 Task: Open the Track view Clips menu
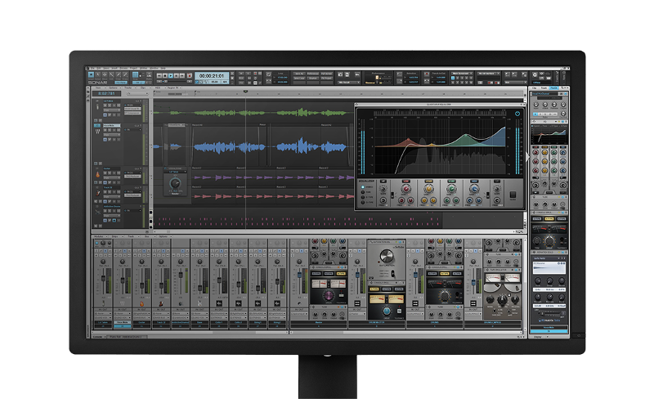pyautogui.click(x=143, y=88)
